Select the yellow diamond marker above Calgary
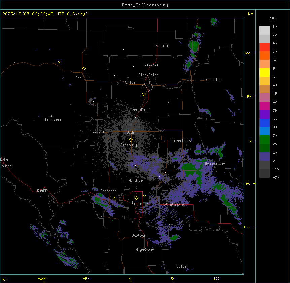The width and height of the screenshot is (290, 283). tap(136, 198)
